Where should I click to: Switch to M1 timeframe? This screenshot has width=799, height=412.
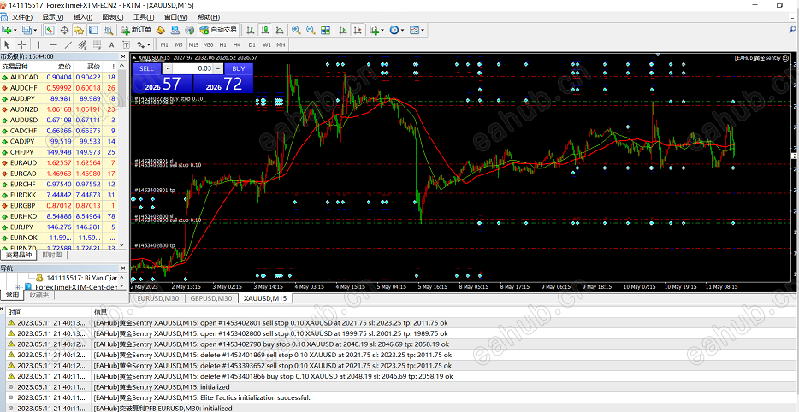point(164,44)
